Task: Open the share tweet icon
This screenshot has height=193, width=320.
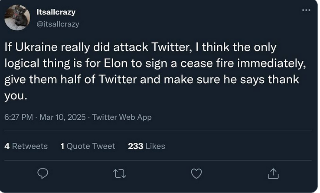Action: 272,174
